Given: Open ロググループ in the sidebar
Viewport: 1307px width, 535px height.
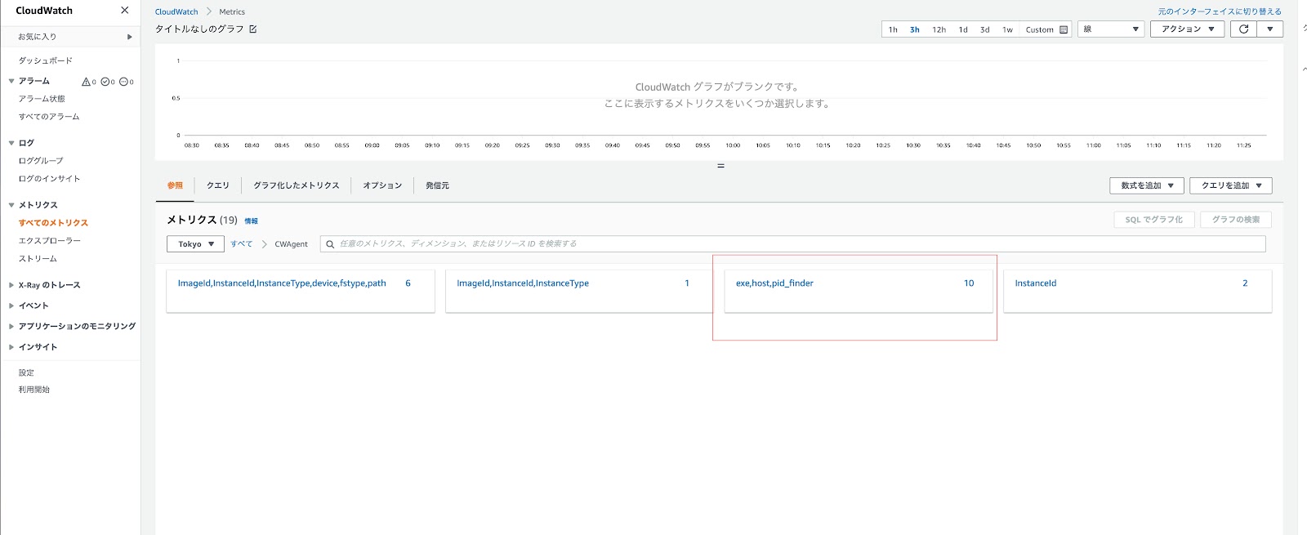Looking at the screenshot, I should tap(41, 161).
